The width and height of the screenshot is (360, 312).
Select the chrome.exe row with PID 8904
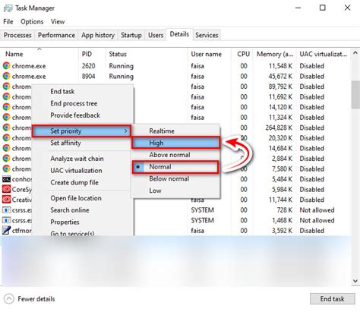click(176, 76)
